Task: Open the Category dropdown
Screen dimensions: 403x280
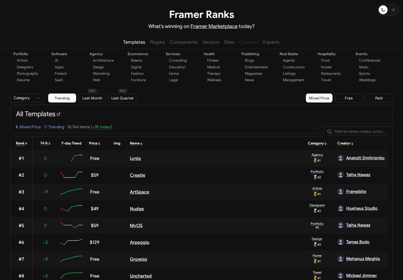Action: click(x=27, y=98)
